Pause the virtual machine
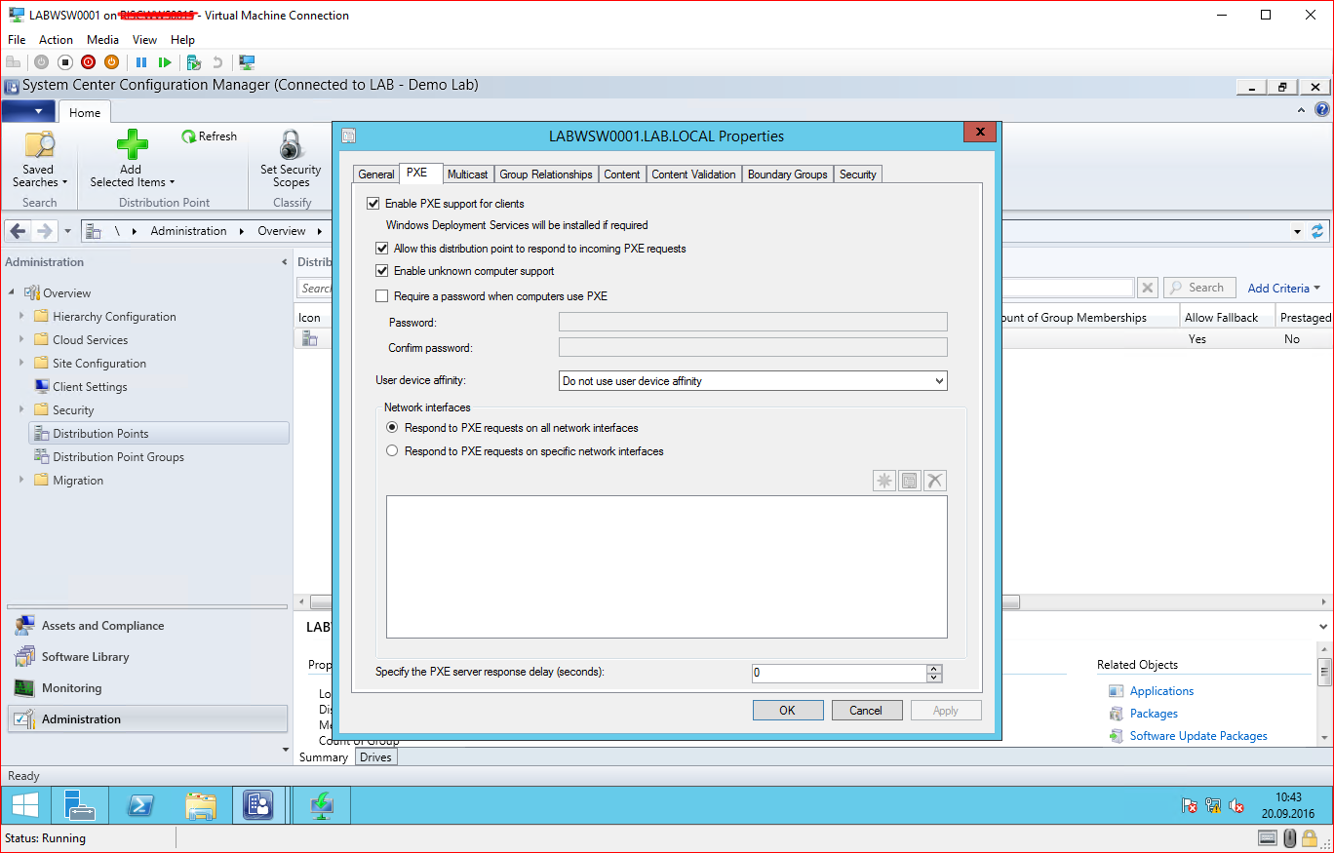This screenshot has height=853, width=1334. (x=141, y=62)
